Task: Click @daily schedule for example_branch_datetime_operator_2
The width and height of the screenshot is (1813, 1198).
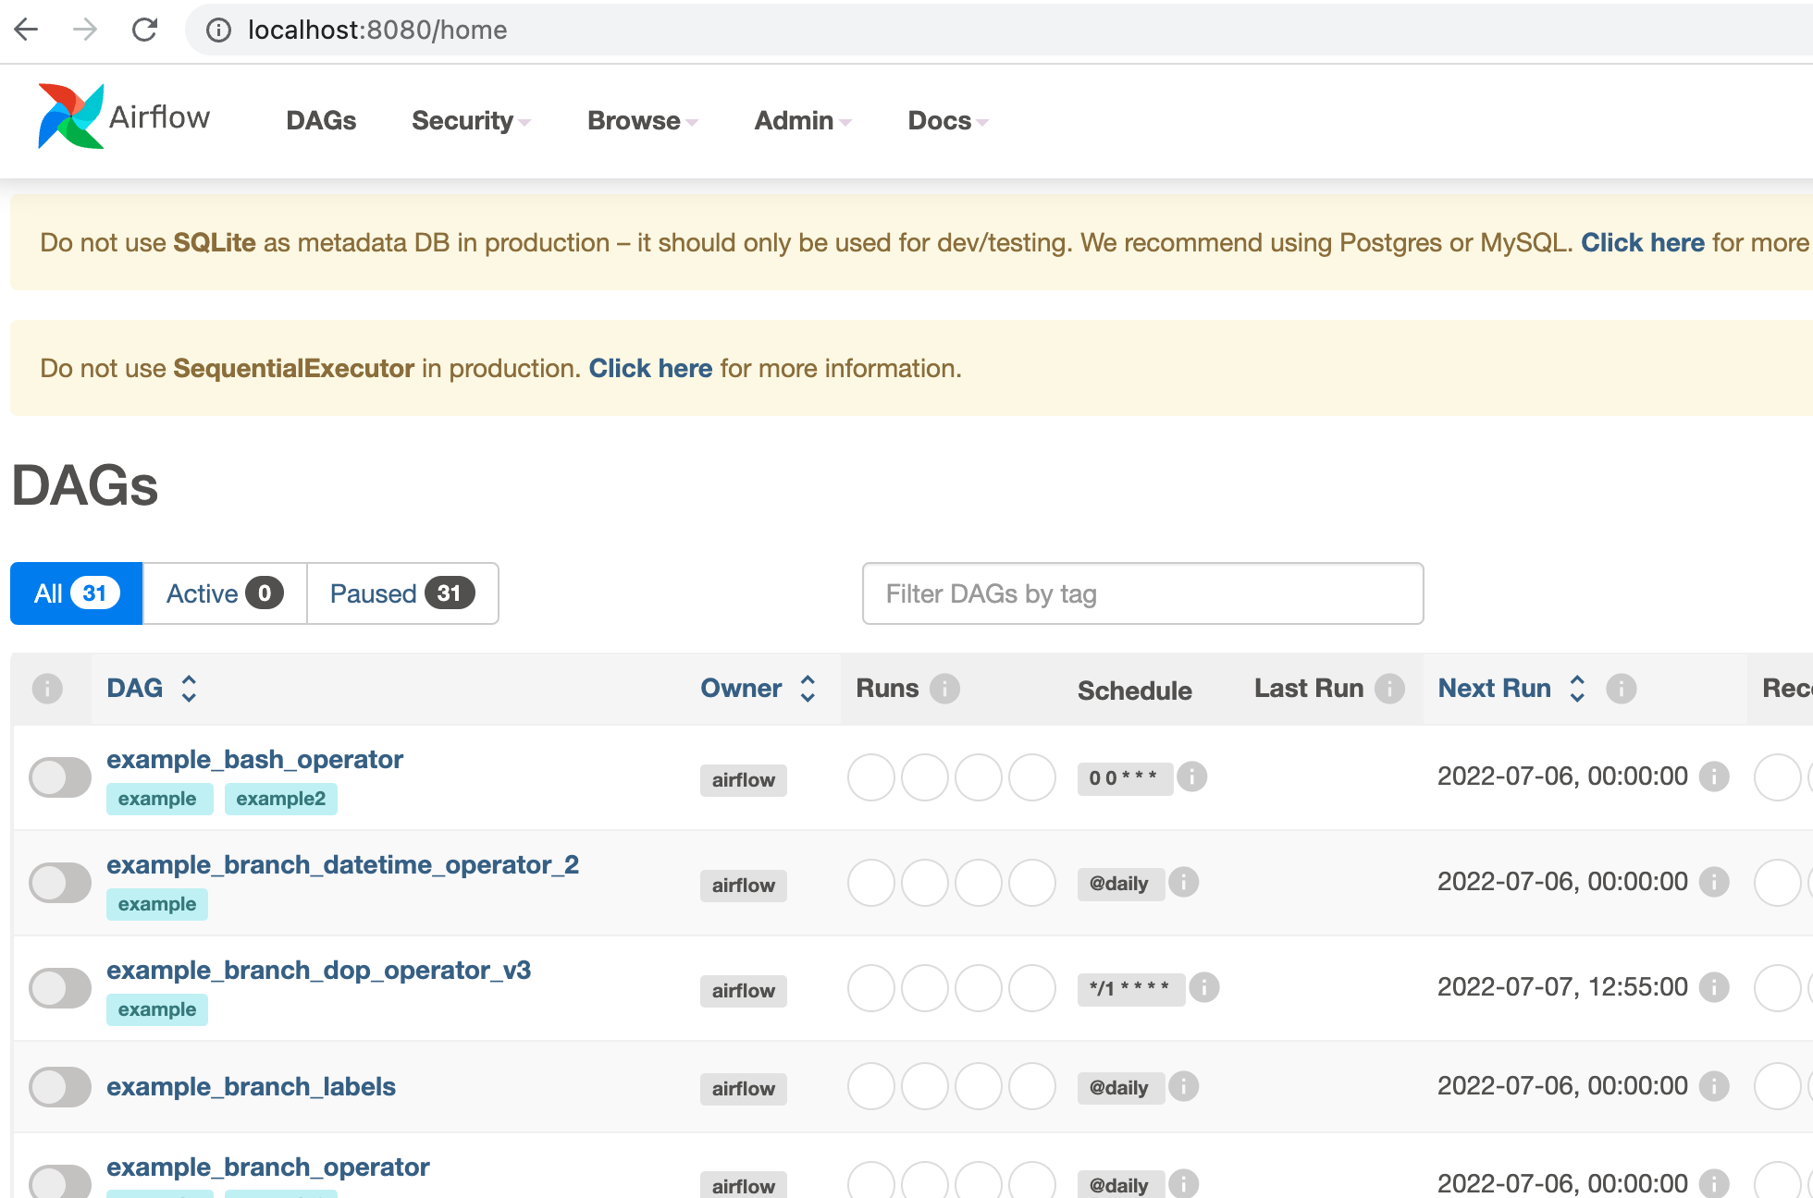Action: point(1120,884)
